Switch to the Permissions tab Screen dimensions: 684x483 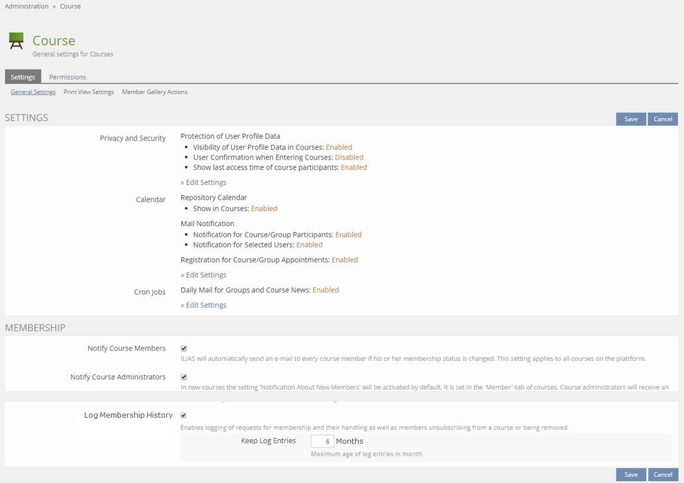coord(67,77)
